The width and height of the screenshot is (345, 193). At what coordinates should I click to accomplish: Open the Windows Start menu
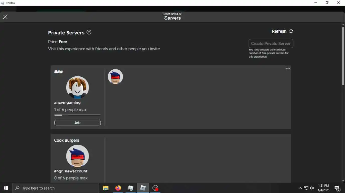[6, 188]
